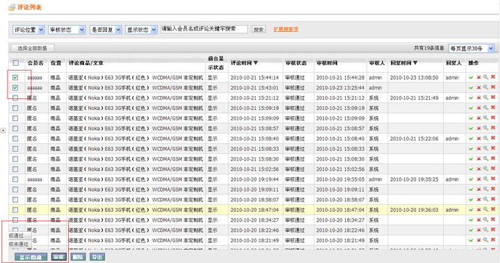Viewport: 500px width, 263px height.
Task: Select row 2010-10-21 15:08:40 checkbox
Action: [x=15, y=138]
